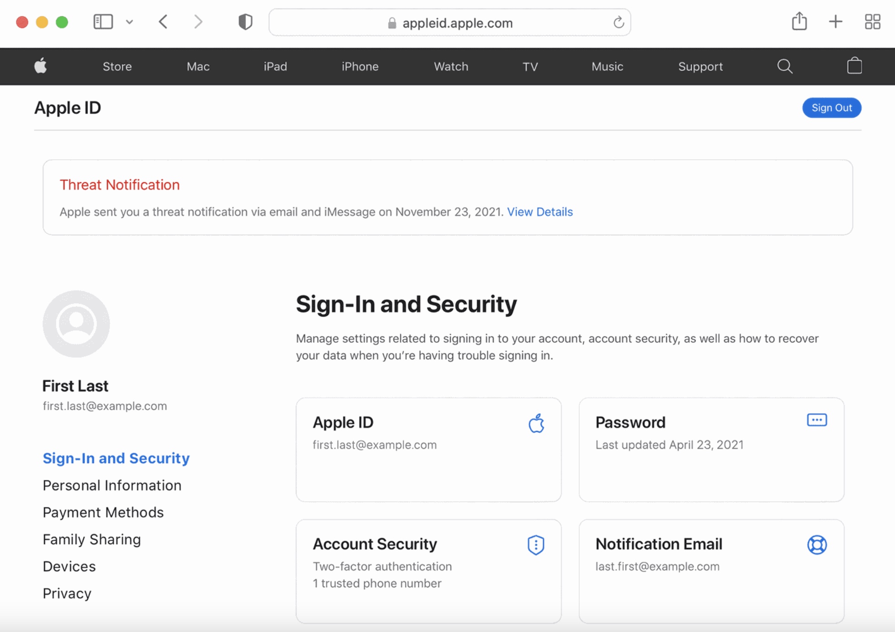
Task: Click the Notification Email support icon
Action: (x=817, y=544)
